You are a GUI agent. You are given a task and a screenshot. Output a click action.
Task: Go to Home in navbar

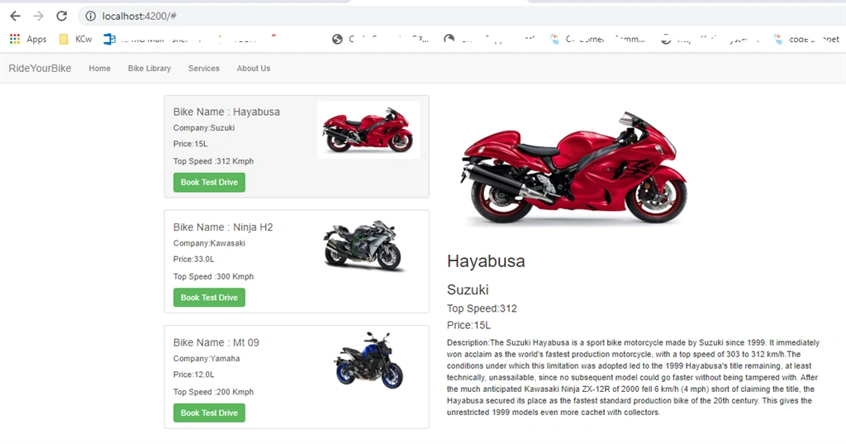tap(100, 68)
